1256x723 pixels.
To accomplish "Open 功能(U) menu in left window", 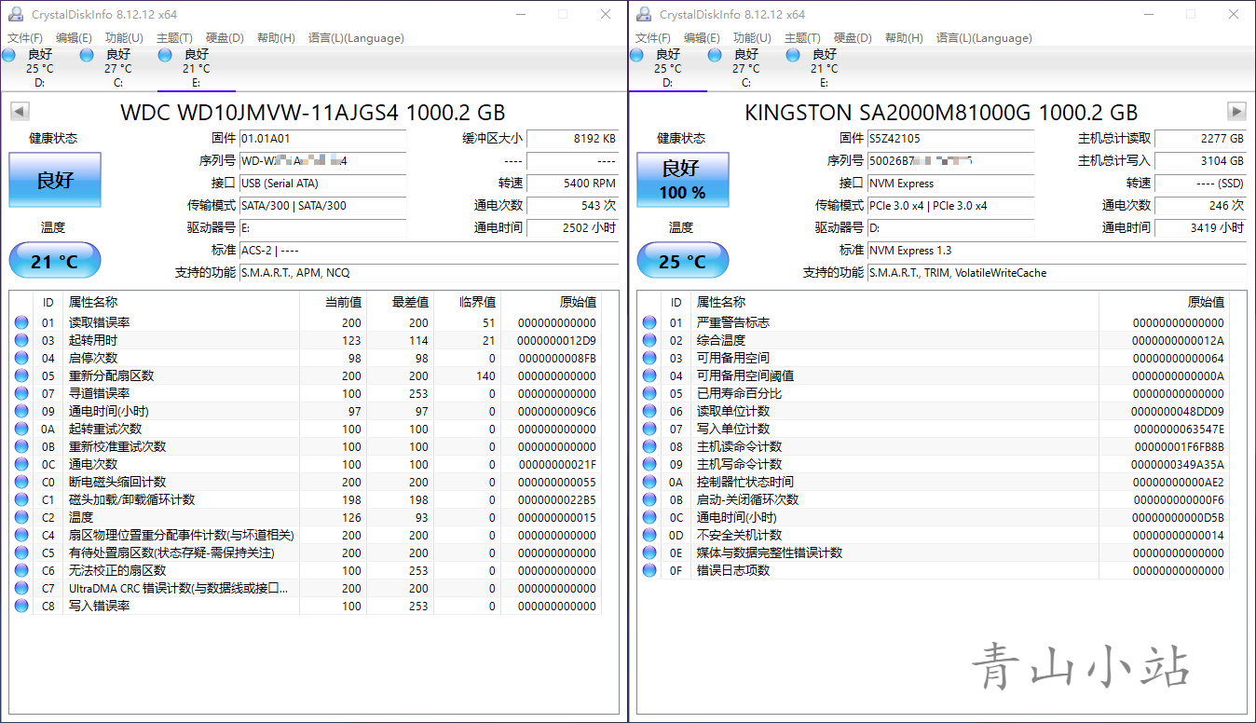I will (x=124, y=38).
